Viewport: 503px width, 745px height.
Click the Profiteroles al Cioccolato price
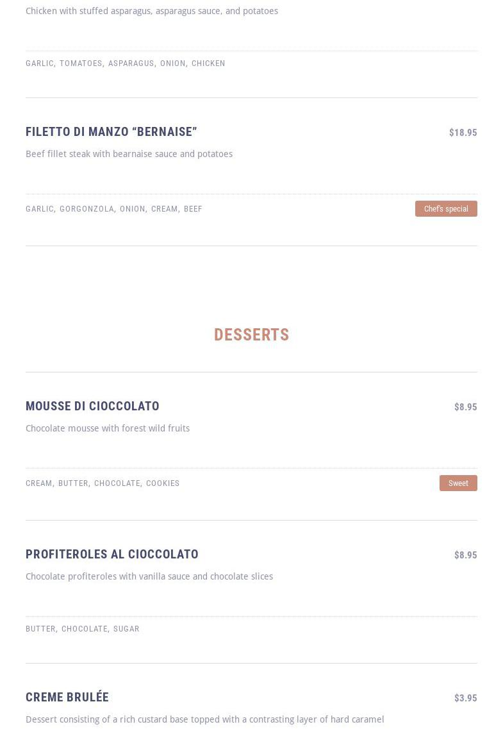[x=465, y=555]
